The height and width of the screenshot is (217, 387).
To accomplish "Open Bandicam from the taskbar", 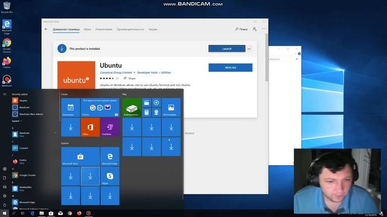I will [x=88, y=213].
